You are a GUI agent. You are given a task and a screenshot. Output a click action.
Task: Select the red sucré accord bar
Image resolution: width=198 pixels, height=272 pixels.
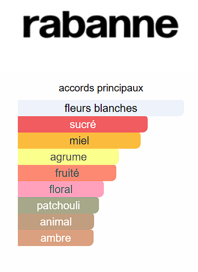[83, 124]
